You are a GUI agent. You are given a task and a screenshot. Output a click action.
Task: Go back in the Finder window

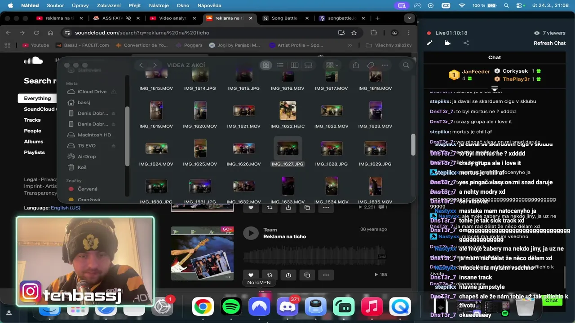[x=141, y=65]
